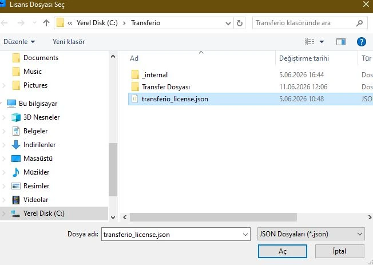Expand Yerel Disk (C:) node

coord(3,213)
